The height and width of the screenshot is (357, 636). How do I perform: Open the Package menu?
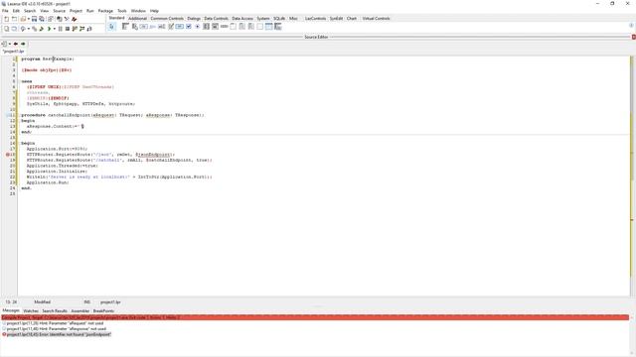(x=105, y=11)
